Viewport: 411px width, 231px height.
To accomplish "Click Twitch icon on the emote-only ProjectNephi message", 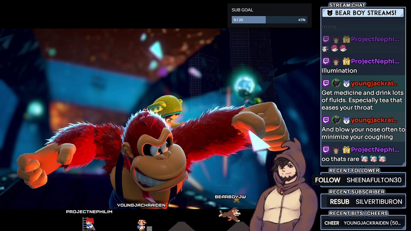I will [x=326, y=39].
